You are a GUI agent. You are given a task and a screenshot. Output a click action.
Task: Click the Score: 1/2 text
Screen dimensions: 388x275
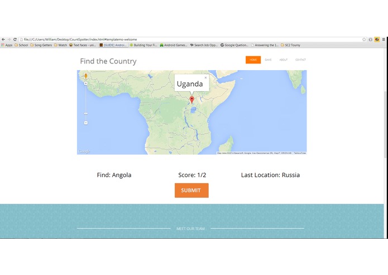coord(192,175)
